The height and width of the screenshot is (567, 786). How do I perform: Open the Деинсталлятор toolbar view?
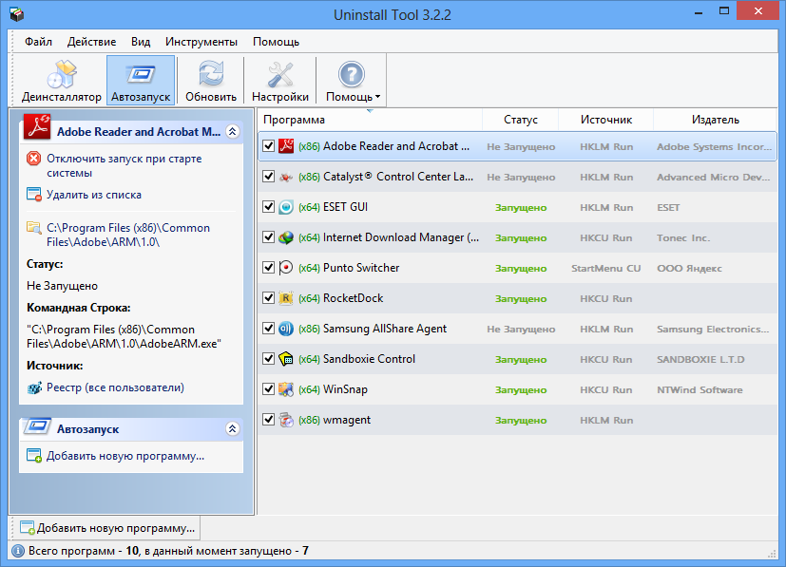(61, 80)
